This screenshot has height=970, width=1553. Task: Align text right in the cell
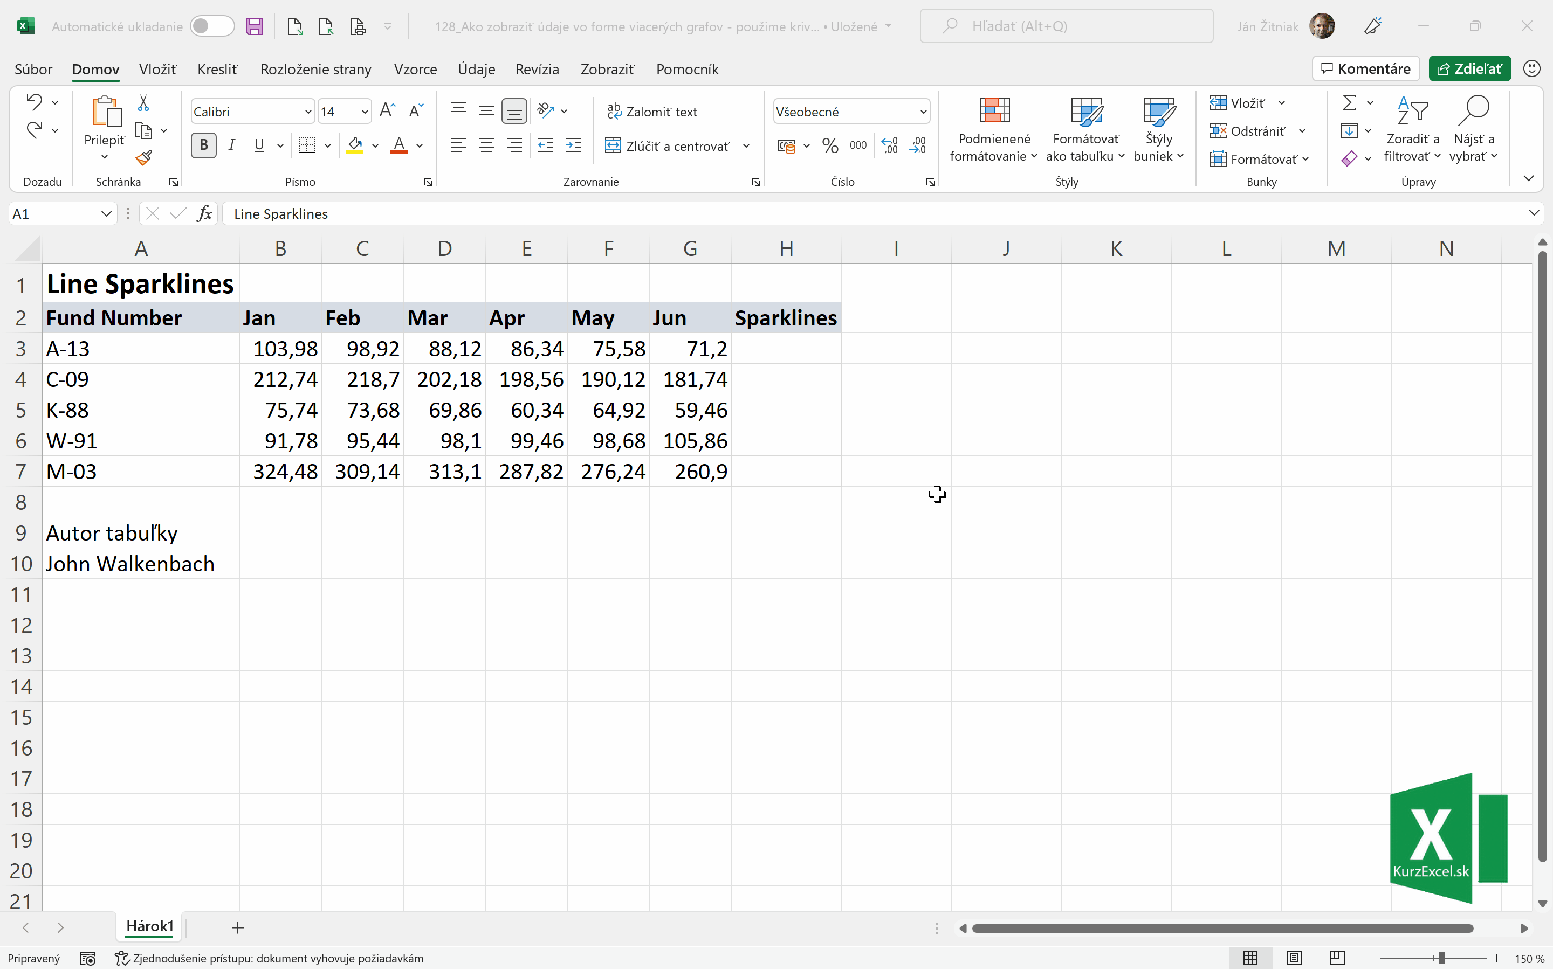click(x=514, y=145)
